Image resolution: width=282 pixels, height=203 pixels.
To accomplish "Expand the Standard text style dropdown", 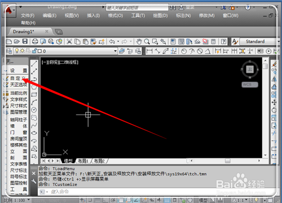I will coord(279,41).
